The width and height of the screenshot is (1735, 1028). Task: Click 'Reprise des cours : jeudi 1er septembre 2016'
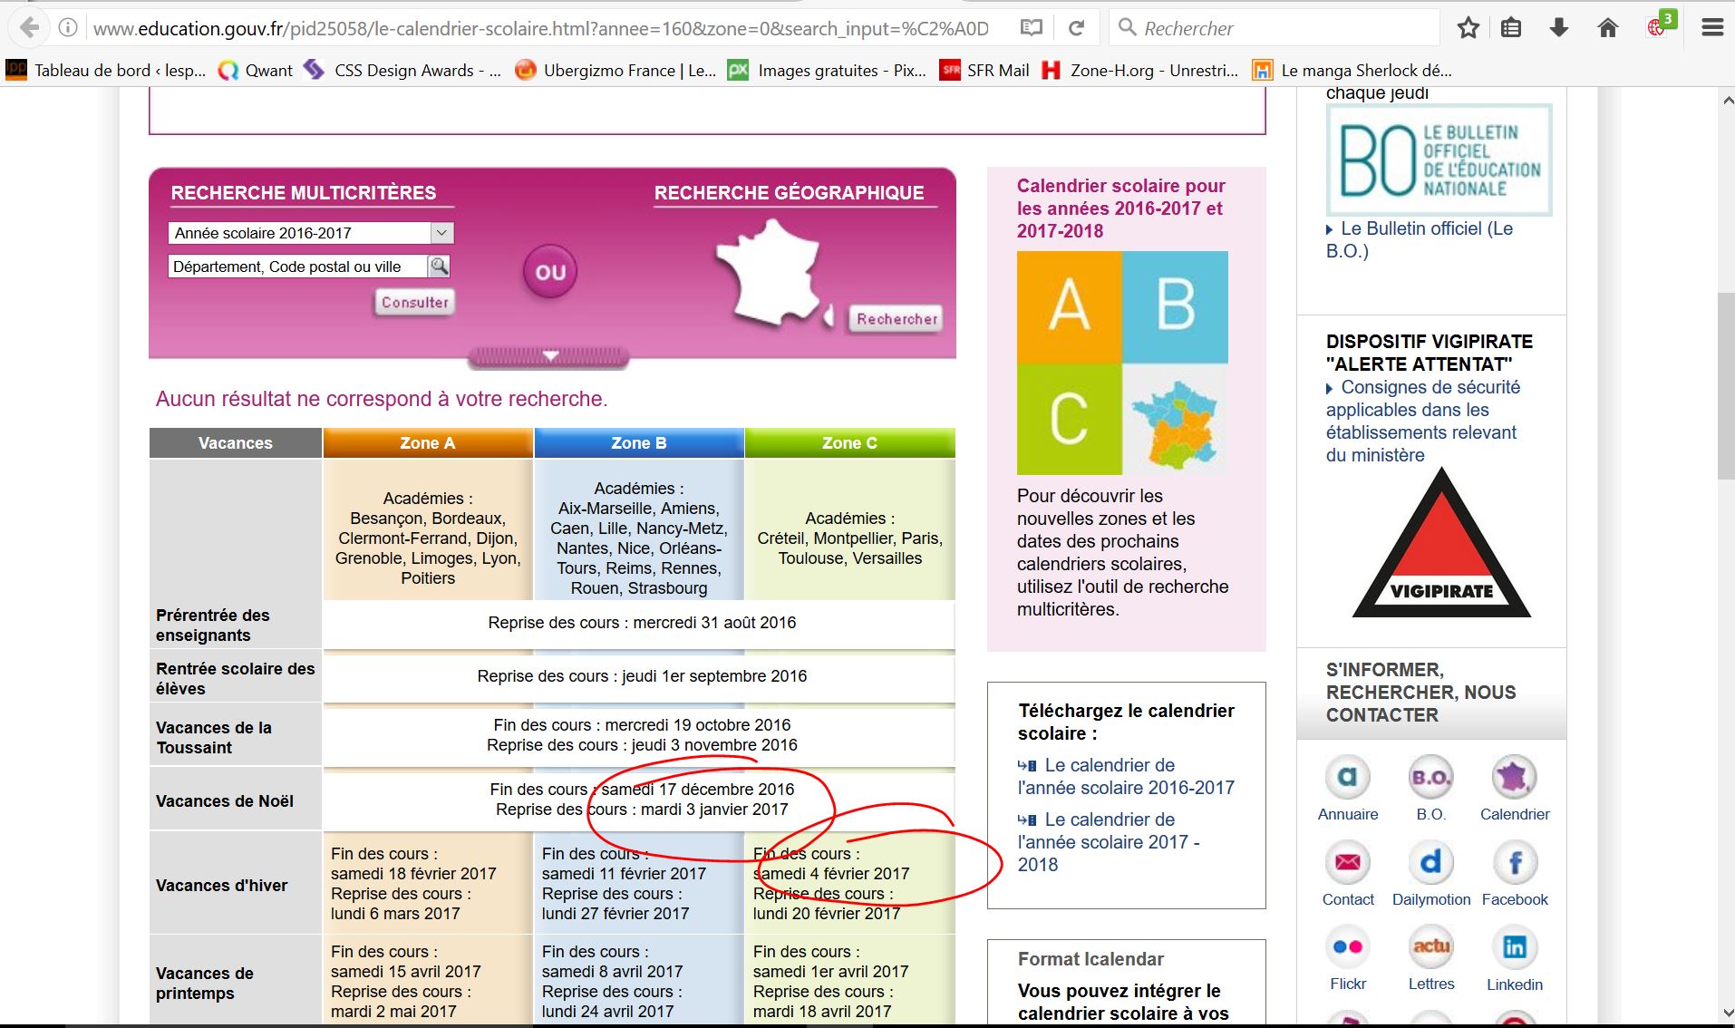(642, 676)
